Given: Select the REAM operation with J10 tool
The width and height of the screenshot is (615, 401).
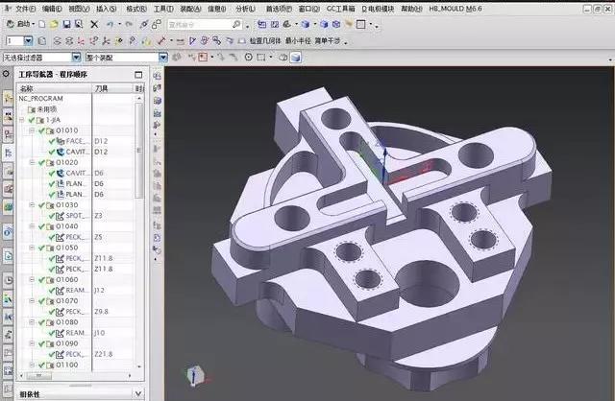Looking at the screenshot, I should [x=75, y=333].
